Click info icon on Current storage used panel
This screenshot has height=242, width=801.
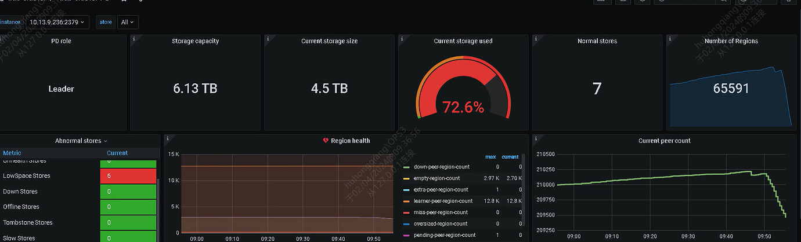tap(402, 38)
